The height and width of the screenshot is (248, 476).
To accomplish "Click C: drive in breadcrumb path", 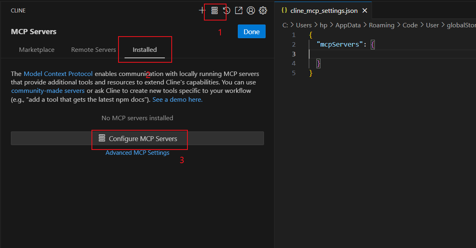I will [285, 25].
